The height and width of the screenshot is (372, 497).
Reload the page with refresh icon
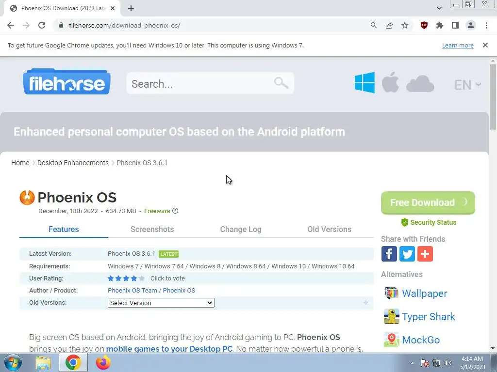[42, 25]
